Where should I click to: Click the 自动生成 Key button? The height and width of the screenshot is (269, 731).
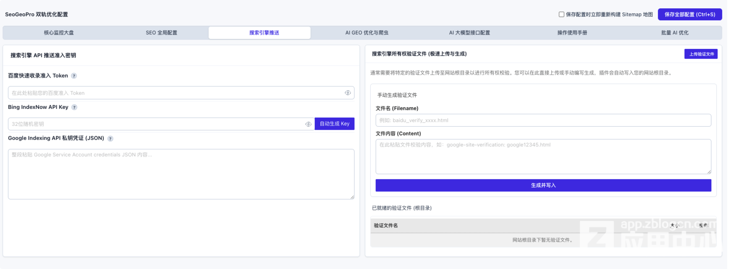[335, 124]
